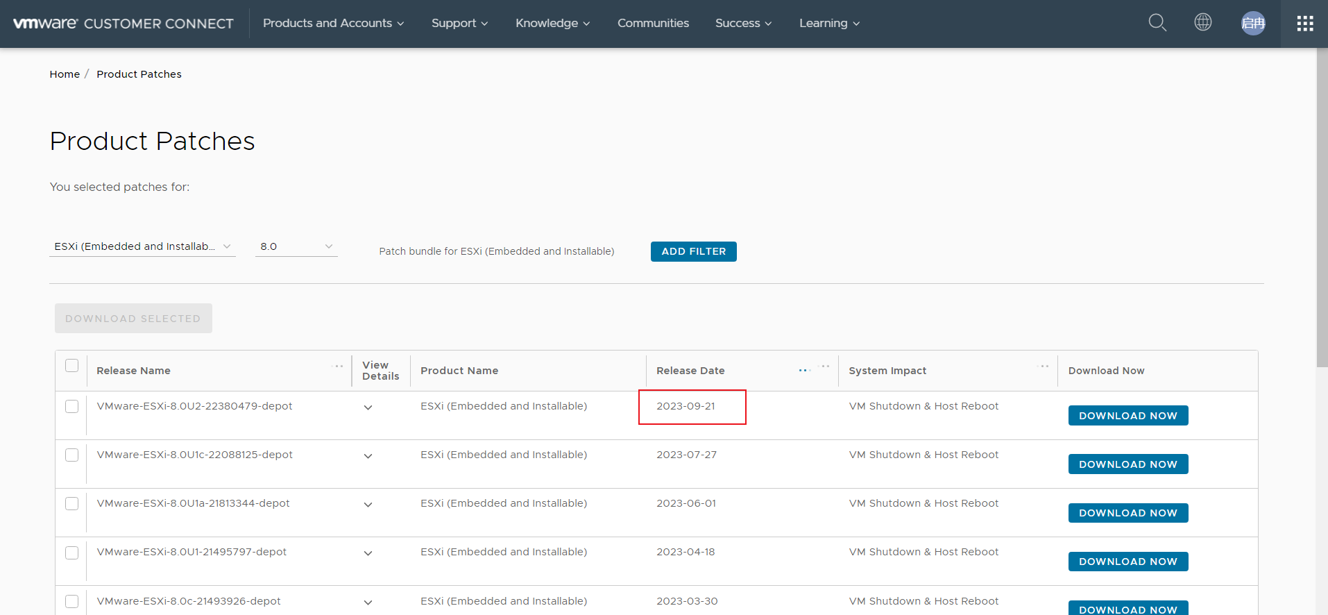The width and height of the screenshot is (1328, 615).
Task: Download the 8.0U2-22380479 depot now
Action: (1128, 416)
